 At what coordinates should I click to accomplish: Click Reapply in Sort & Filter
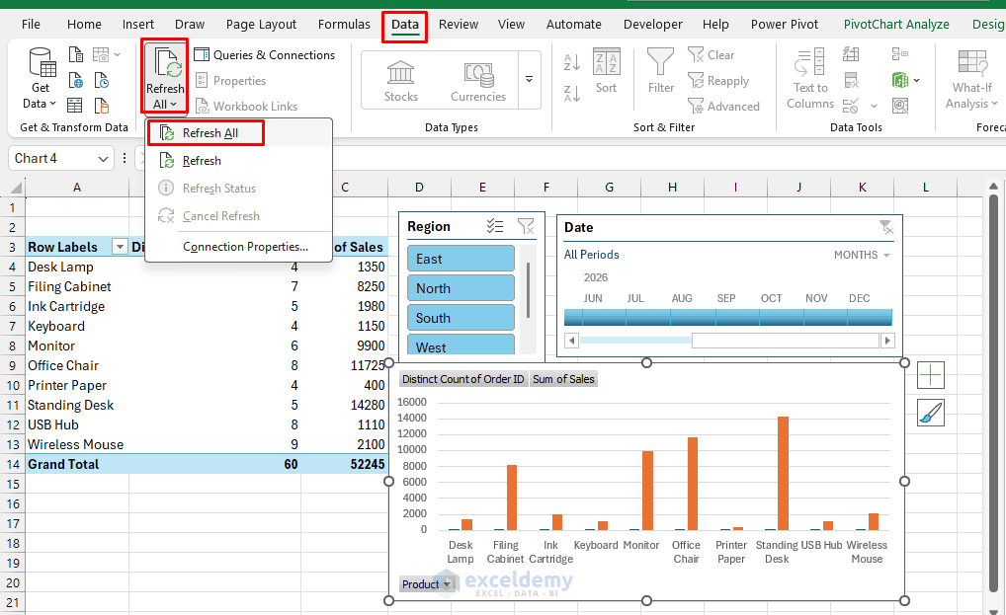click(x=718, y=81)
